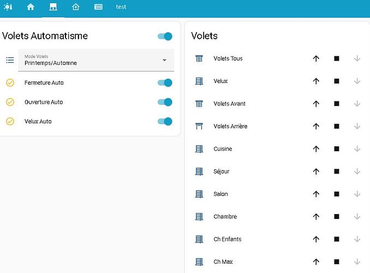Viewport: 370px width, 273px height.
Task: Raise all shutters with Volets Tous up arrow
Action: coord(316,58)
